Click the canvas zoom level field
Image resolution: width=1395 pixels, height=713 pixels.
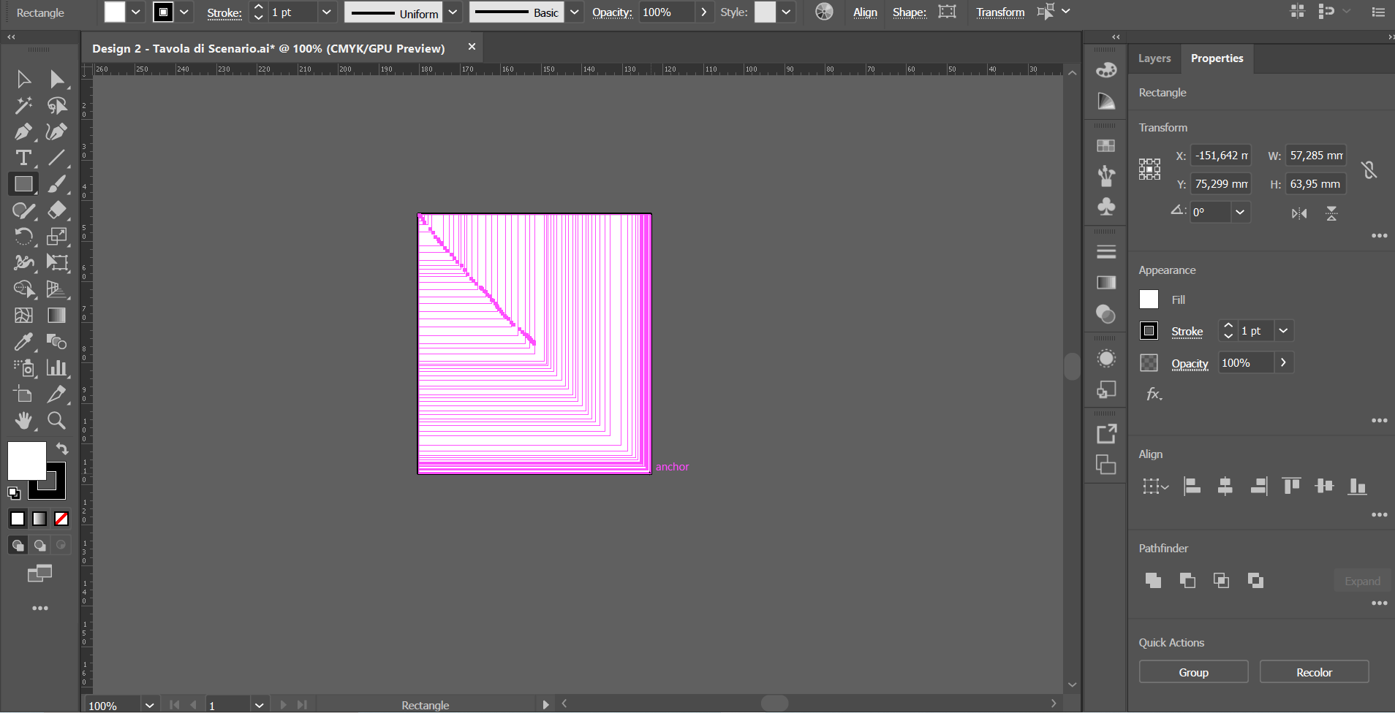point(111,704)
